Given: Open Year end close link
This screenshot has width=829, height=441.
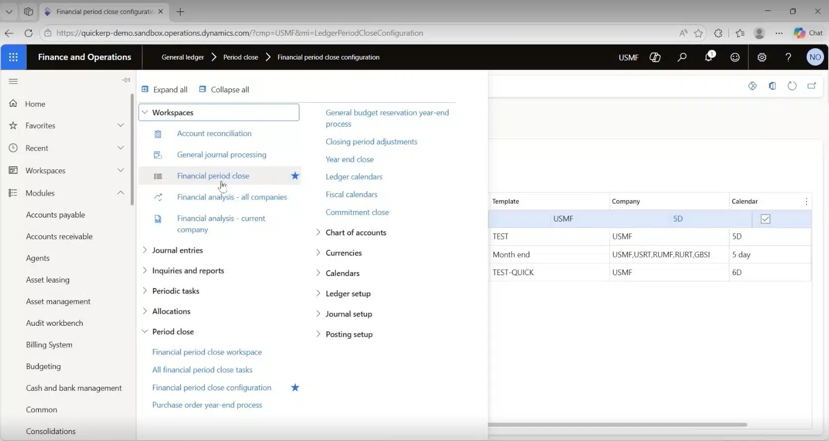Looking at the screenshot, I should point(350,159).
